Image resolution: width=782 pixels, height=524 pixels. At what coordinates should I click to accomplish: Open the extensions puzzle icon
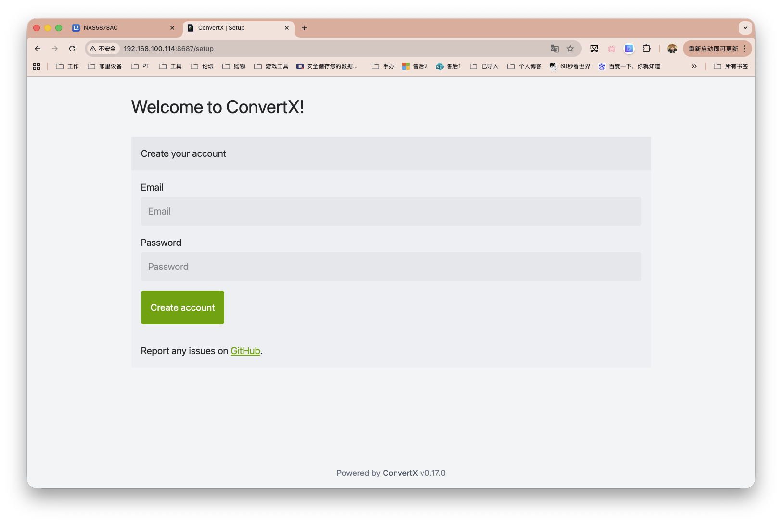(646, 49)
